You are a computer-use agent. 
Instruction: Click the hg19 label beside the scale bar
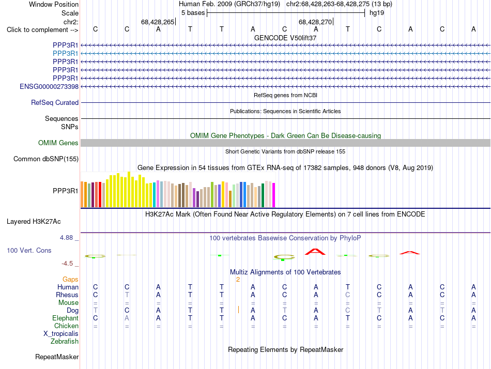point(377,13)
